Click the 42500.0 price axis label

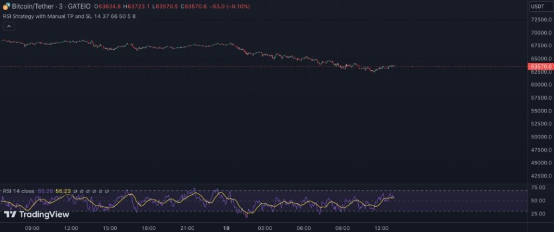(541, 176)
